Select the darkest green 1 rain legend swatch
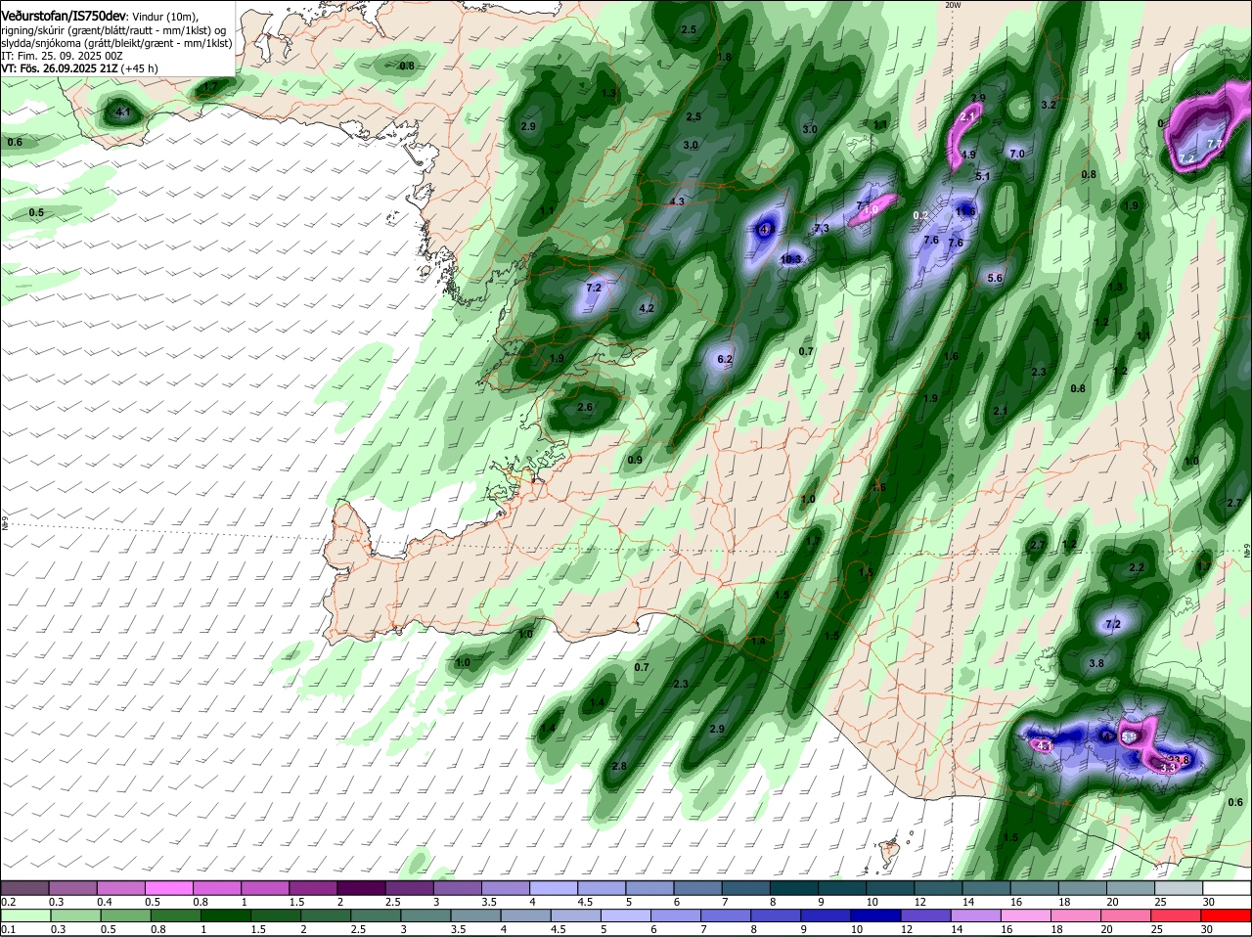1252x937 pixels. pos(224,915)
